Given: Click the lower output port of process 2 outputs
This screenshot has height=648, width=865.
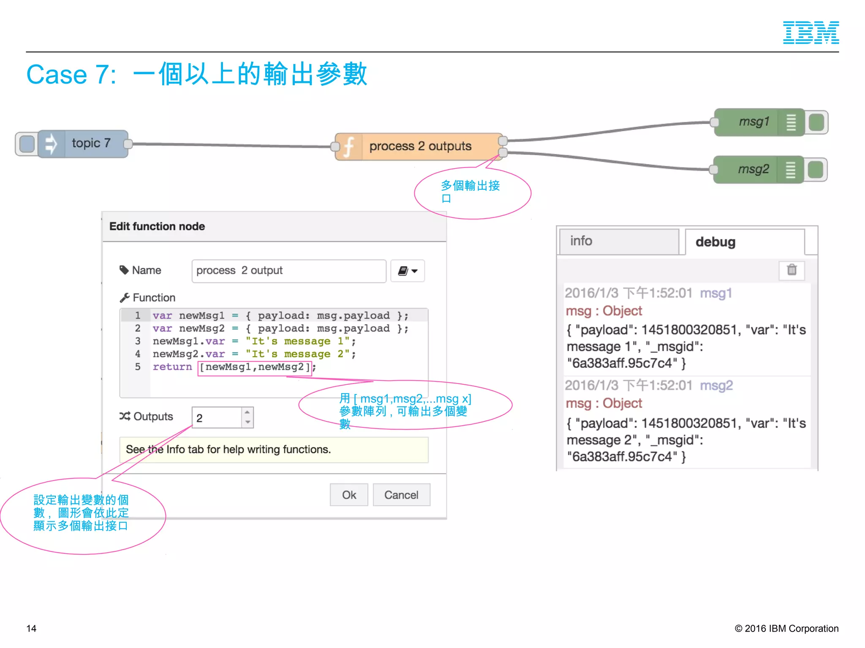Looking at the screenshot, I should coord(503,152).
